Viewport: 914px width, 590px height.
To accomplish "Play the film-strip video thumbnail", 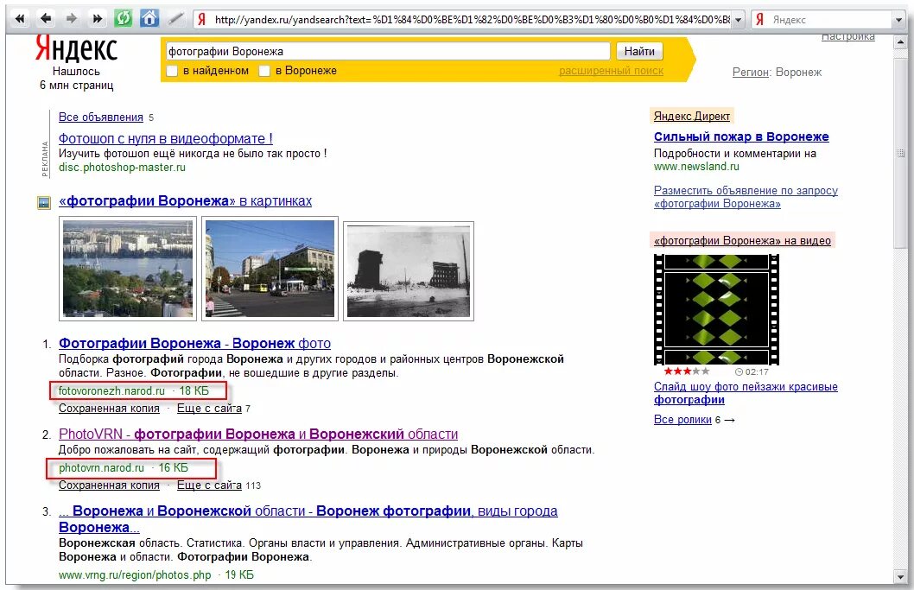I will point(716,309).
